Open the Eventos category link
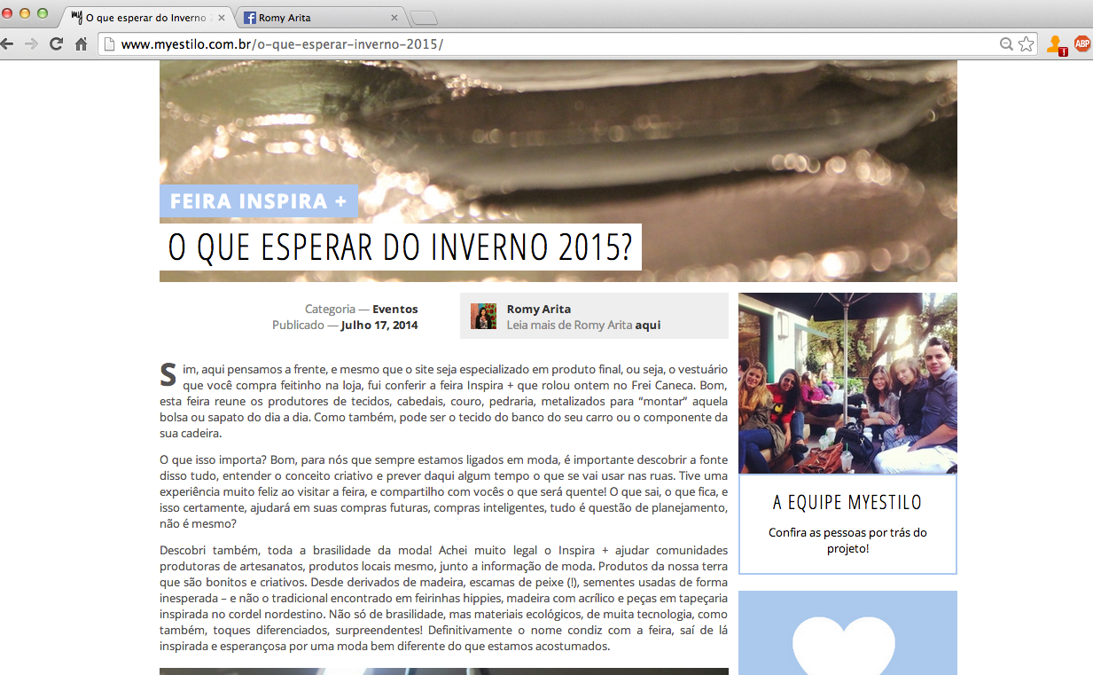 [x=394, y=309]
